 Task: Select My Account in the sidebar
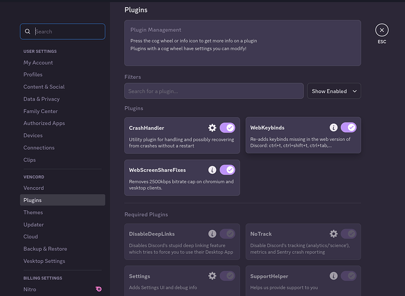coord(39,63)
